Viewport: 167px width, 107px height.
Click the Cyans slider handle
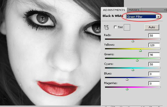coord(133,70)
